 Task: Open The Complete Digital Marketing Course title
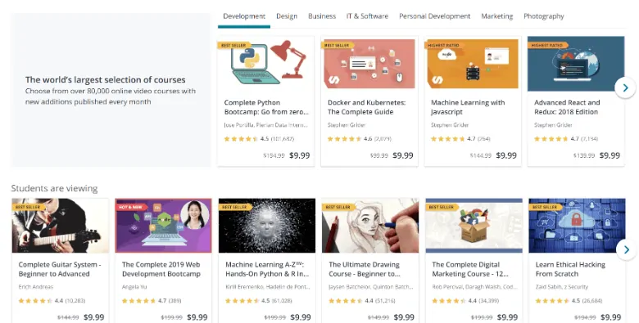pos(470,269)
